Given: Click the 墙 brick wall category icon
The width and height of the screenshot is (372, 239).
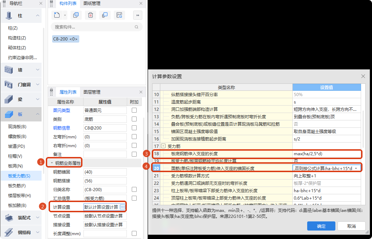Looking at the screenshot, I should pyautogui.click(x=8, y=70).
